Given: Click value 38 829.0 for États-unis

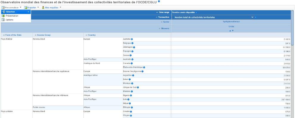Looking at the screenshot, I should [286, 68].
